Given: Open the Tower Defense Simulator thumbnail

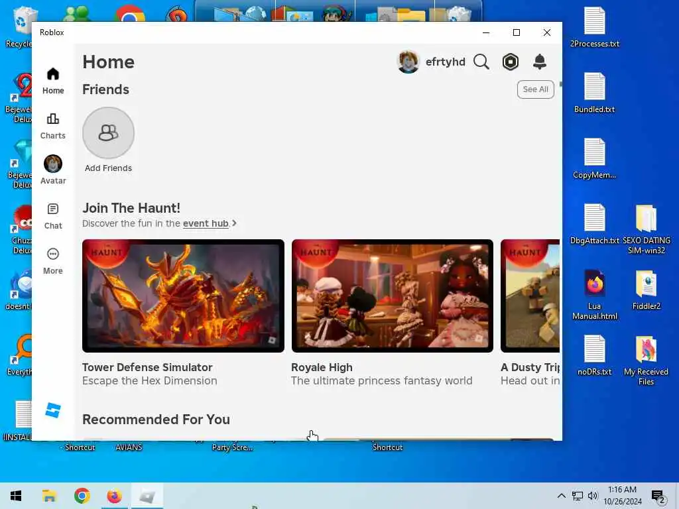Looking at the screenshot, I should 183,296.
